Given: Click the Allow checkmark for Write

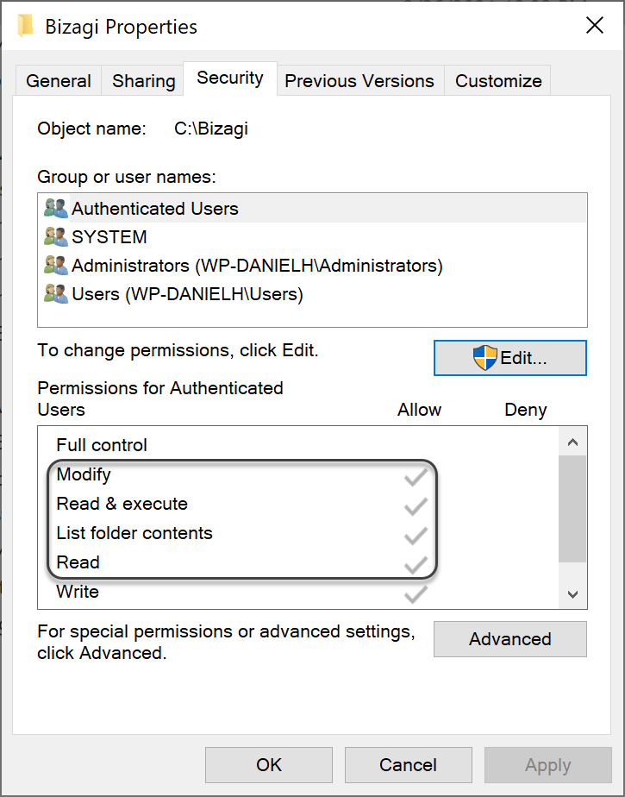Looking at the screenshot, I should click(x=416, y=594).
